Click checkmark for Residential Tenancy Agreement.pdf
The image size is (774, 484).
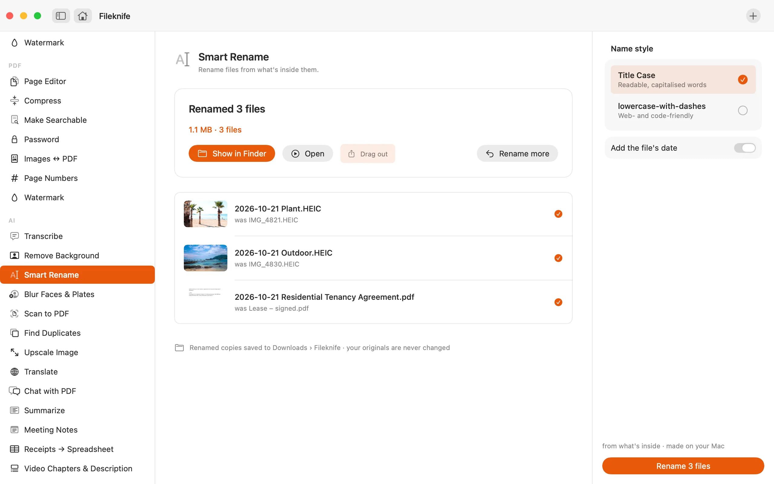[558, 302]
